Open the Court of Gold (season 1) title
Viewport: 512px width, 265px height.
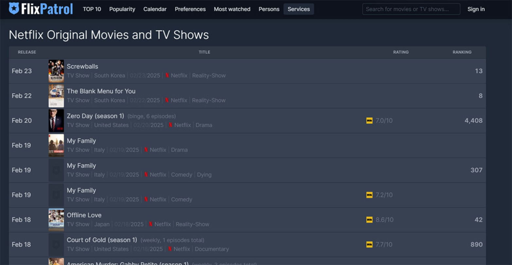[x=102, y=240]
